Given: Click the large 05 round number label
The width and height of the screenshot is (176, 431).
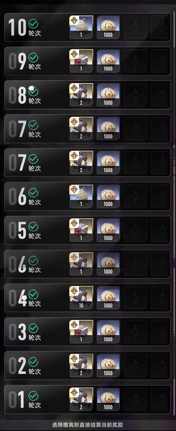Looking at the screenshot, I should [x=18, y=230].
